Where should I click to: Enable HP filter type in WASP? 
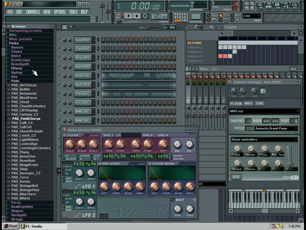pyautogui.click(x=92, y=159)
